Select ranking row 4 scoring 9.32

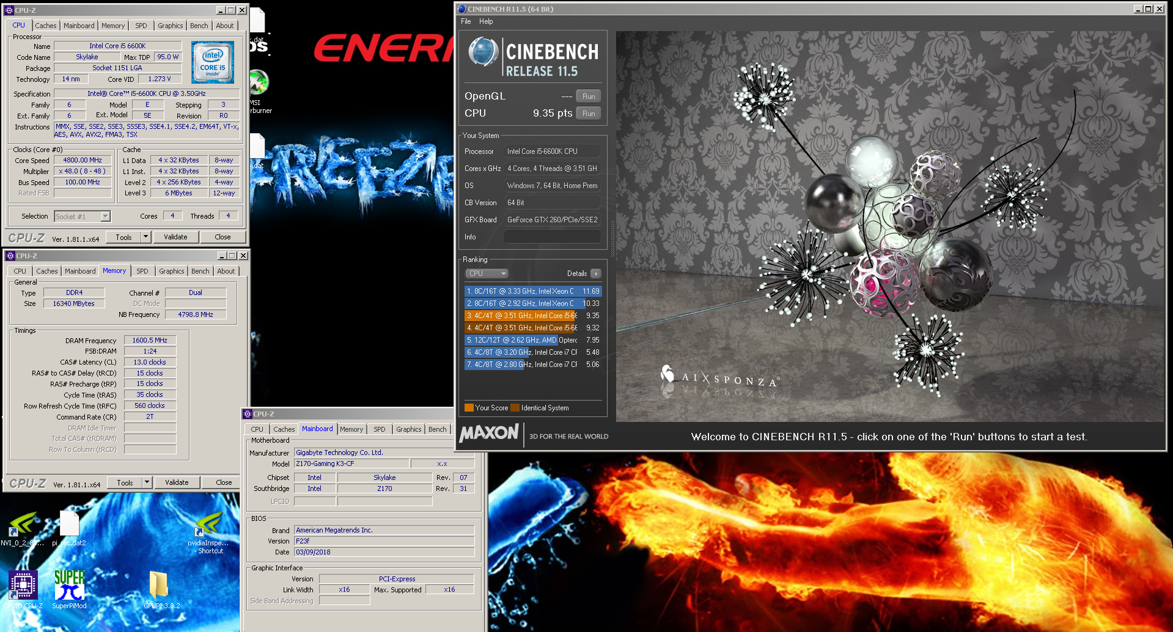(533, 328)
